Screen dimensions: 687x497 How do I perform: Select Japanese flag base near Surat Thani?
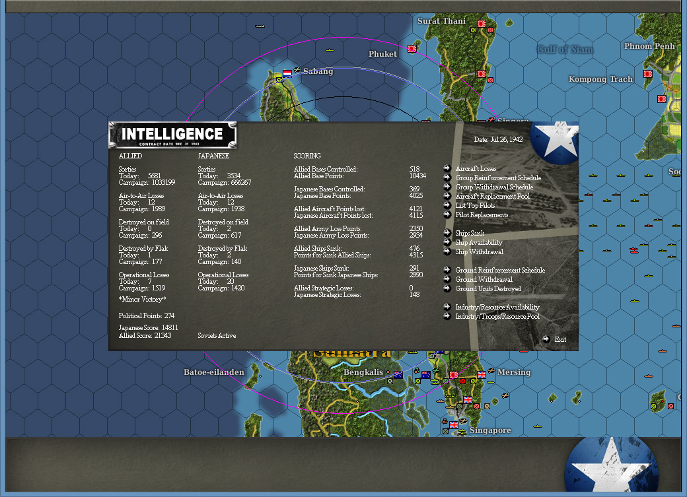click(x=482, y=24)
